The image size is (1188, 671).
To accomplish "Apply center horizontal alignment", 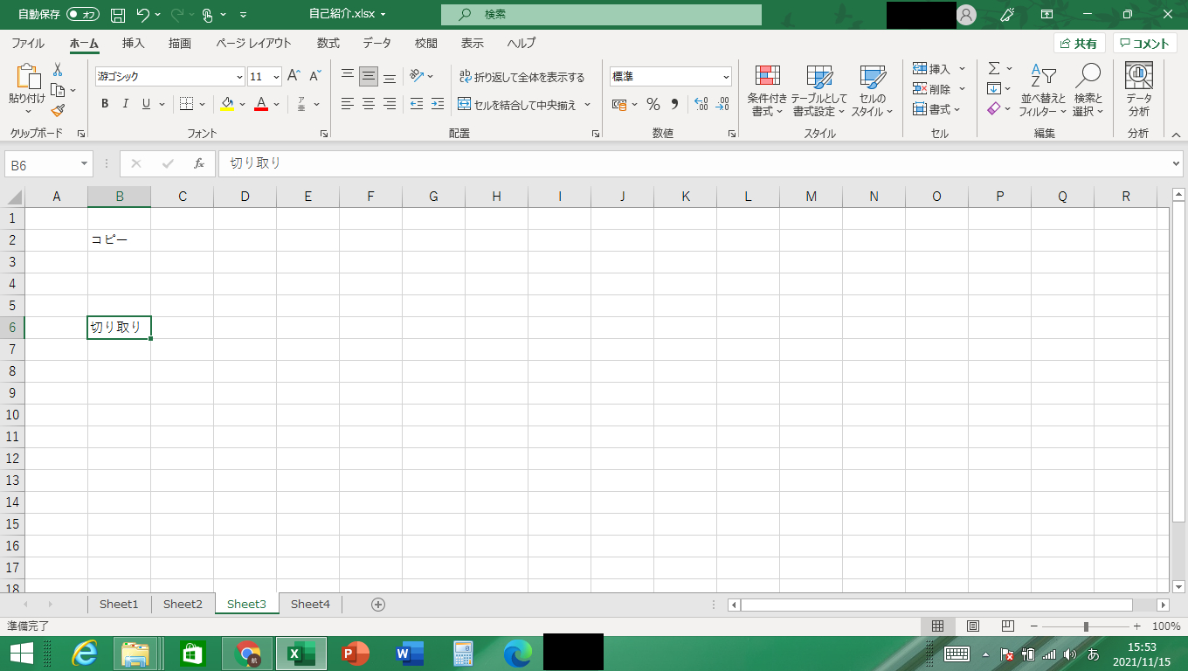I will coord(369,104).
